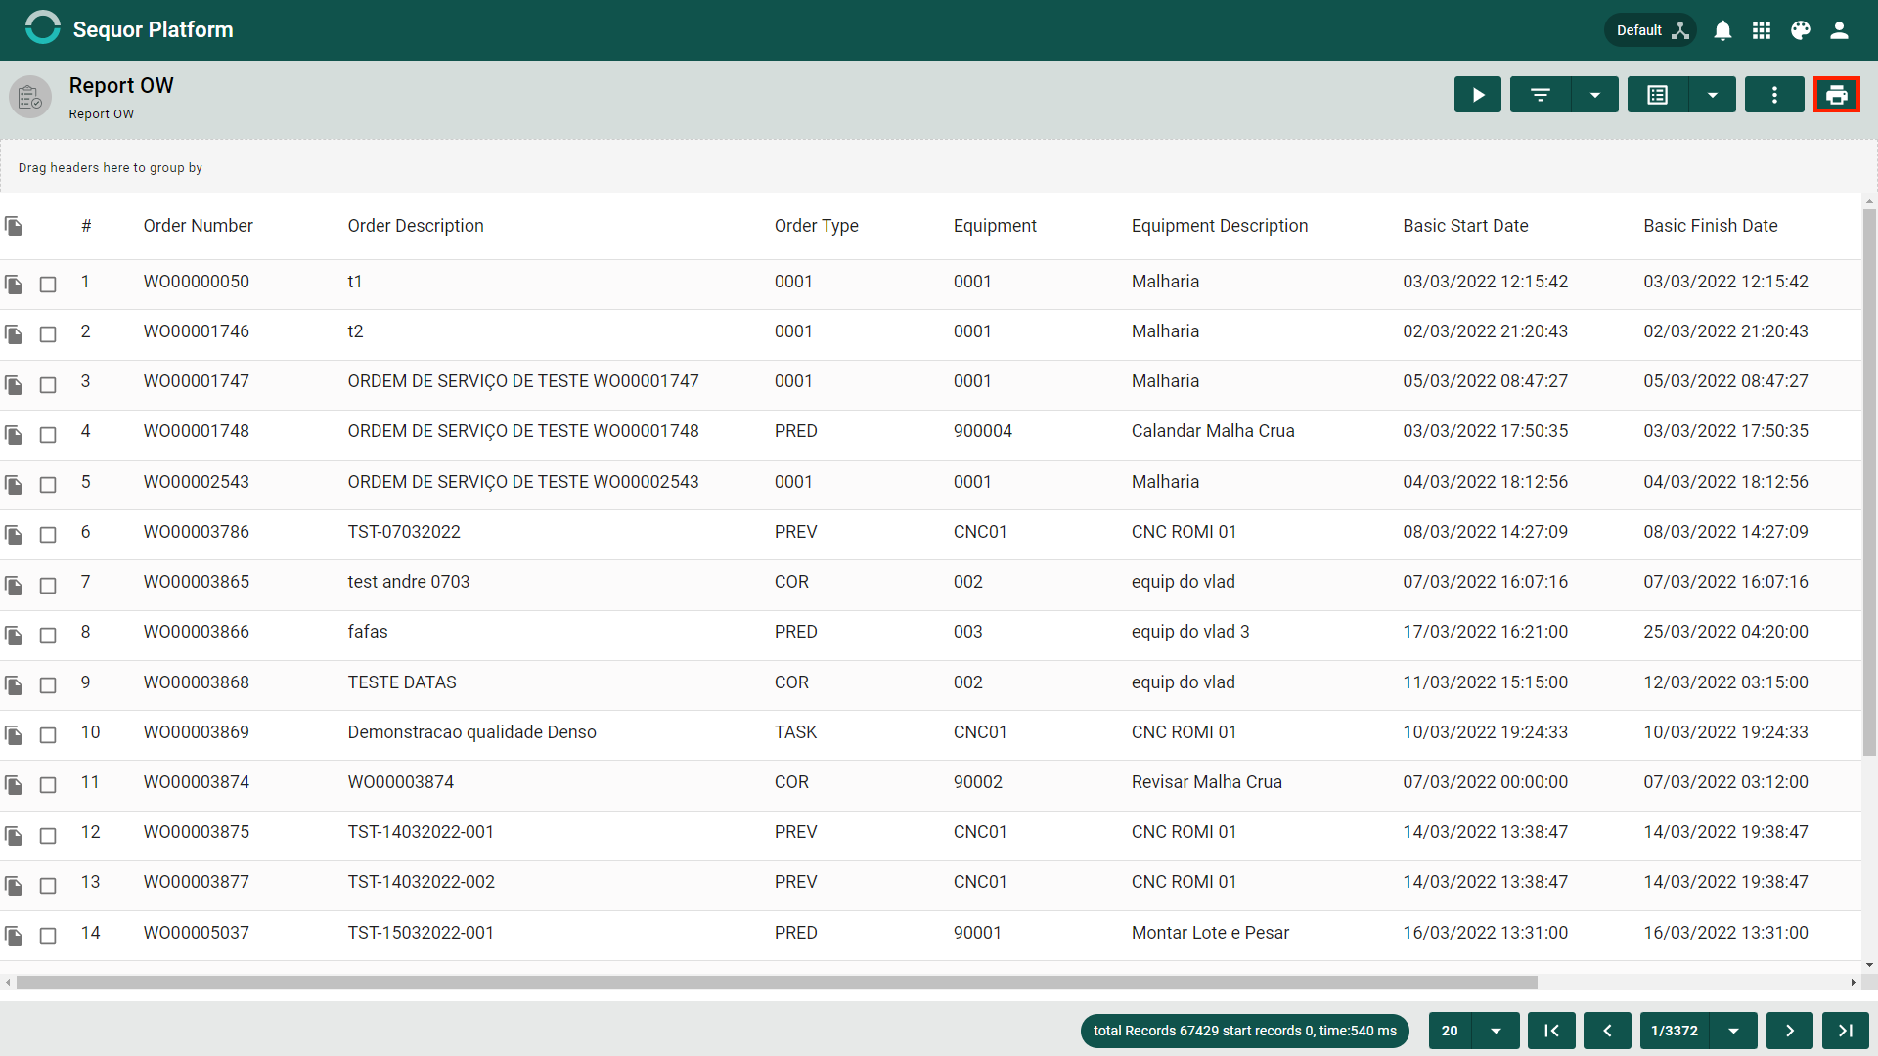This screenshot has height=1056, width=1878.
Task: Click the Report OW clipboard icon
Action: point(30,97)
